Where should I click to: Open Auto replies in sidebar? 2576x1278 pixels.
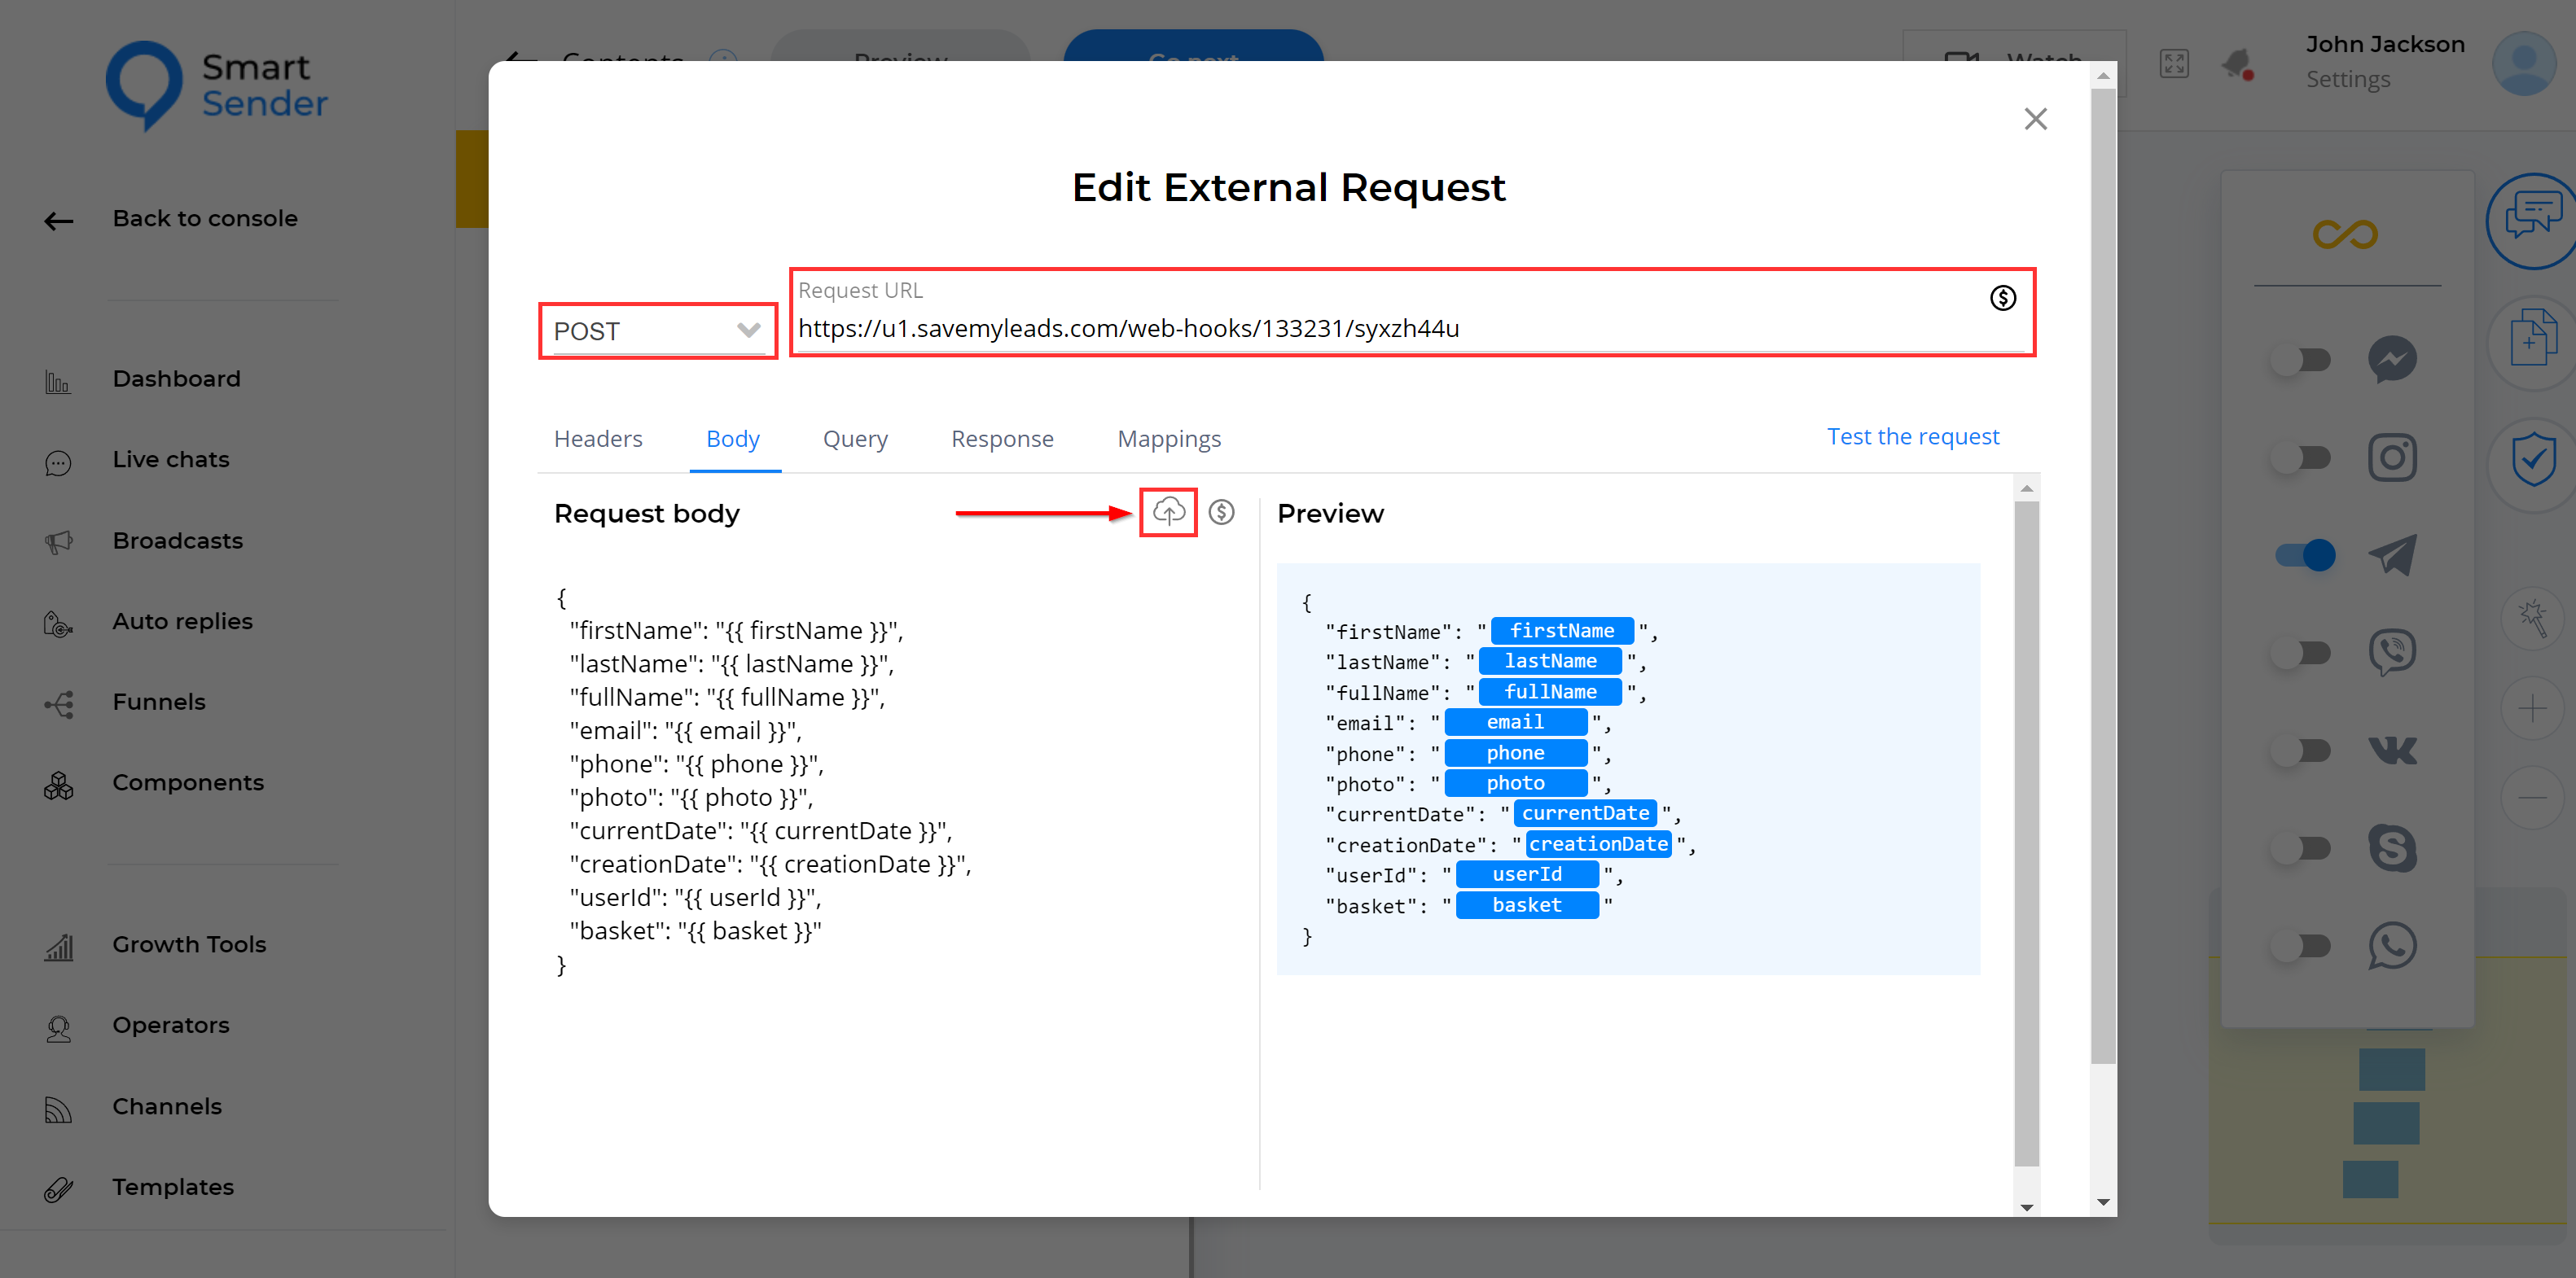pos(182,622)
